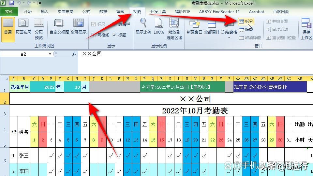The image size is (313, 176).
Task: Click the 选择年月 cell
Action: pos(20,87)
